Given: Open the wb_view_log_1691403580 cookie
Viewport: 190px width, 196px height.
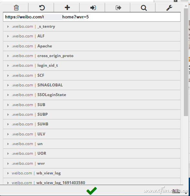Looking at the screenshot, I should [92, 183].
